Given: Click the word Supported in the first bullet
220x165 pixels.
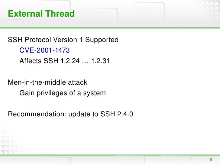Looking at the screenshot, I should click(x=102, y=40).
